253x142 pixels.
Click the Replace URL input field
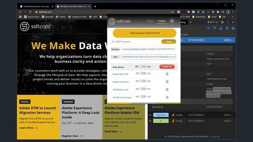click(148, 49)
